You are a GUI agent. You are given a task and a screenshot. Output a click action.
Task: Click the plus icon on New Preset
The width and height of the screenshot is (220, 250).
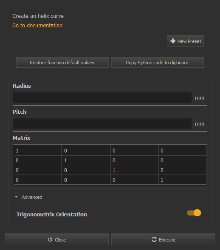[x=173, y=41]
